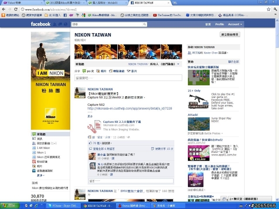Image resolution: width=279 pixels, height=209 pixels.
Task: Click the BMW album link in second post
Action: coord(132,191)
